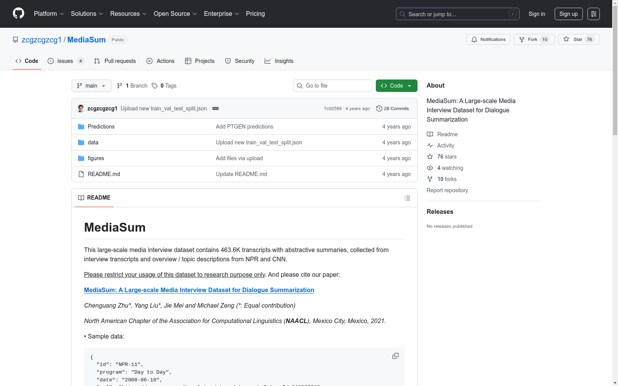
Task: Click the commit author avatar
Action: tap(81, 108)
